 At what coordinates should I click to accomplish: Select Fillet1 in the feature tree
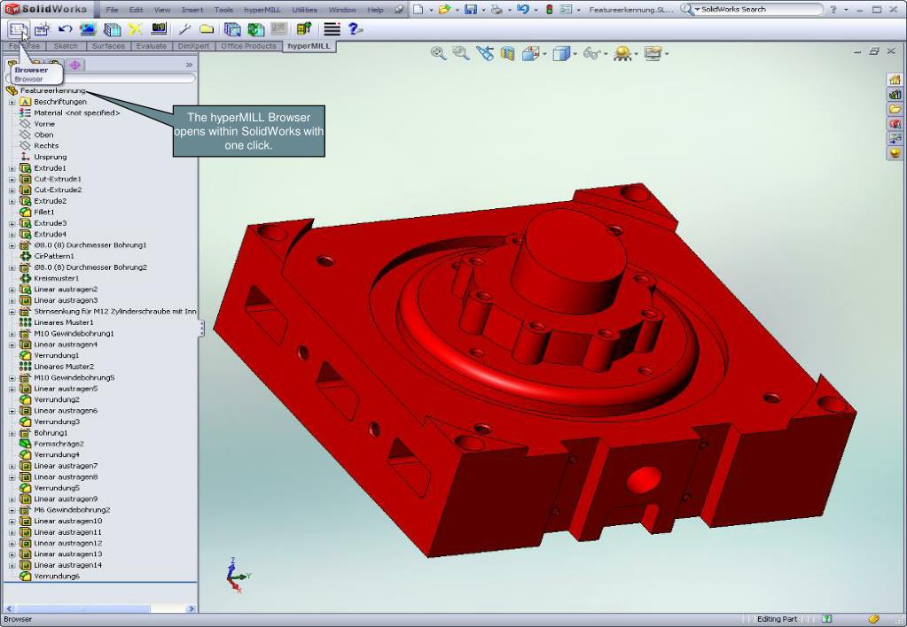click(44, 212)
